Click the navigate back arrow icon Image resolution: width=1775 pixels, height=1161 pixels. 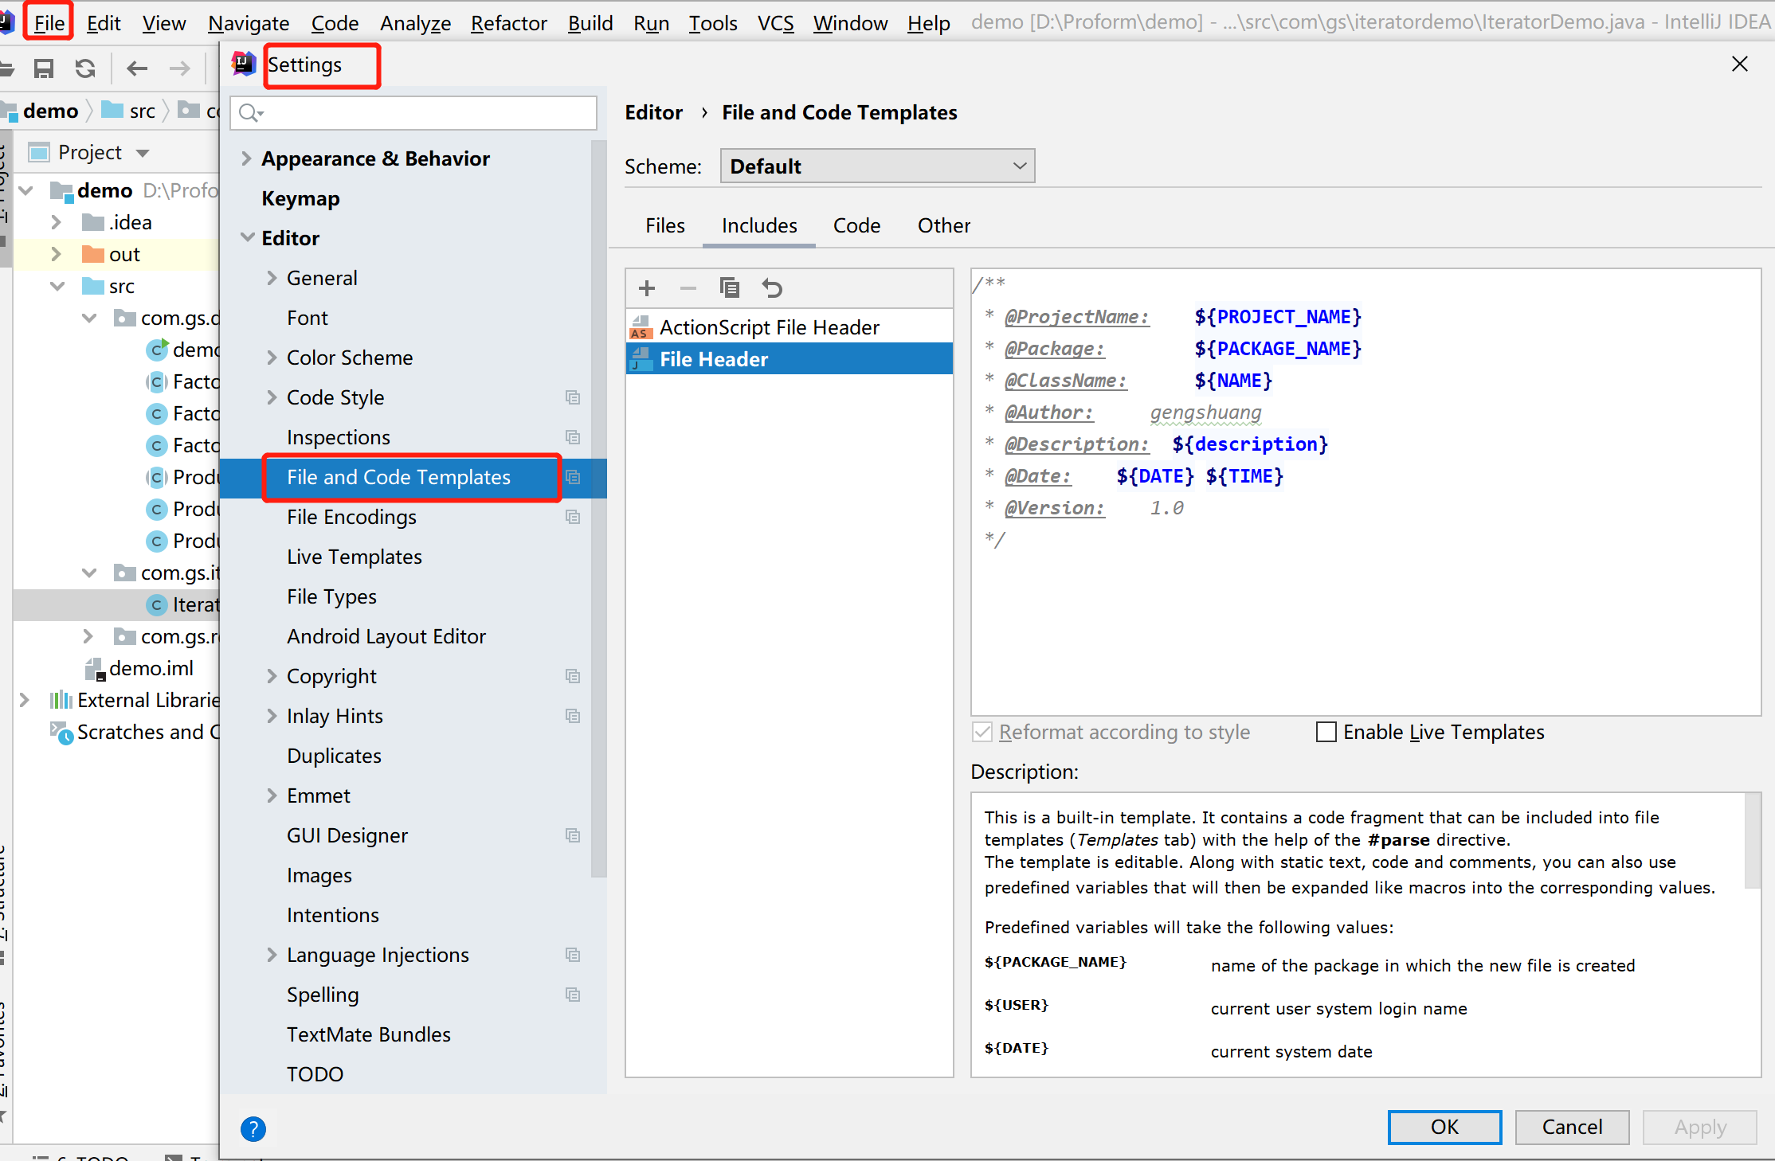point(137,69)
